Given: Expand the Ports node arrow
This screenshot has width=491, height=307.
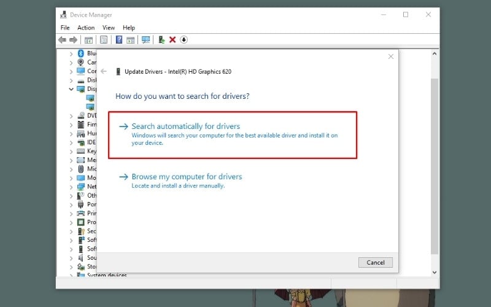Looking at the screenshot, I should 71,204.
